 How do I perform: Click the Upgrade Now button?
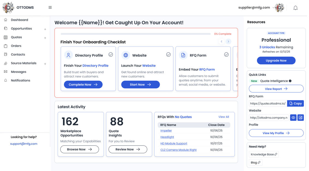pos(276,60)
